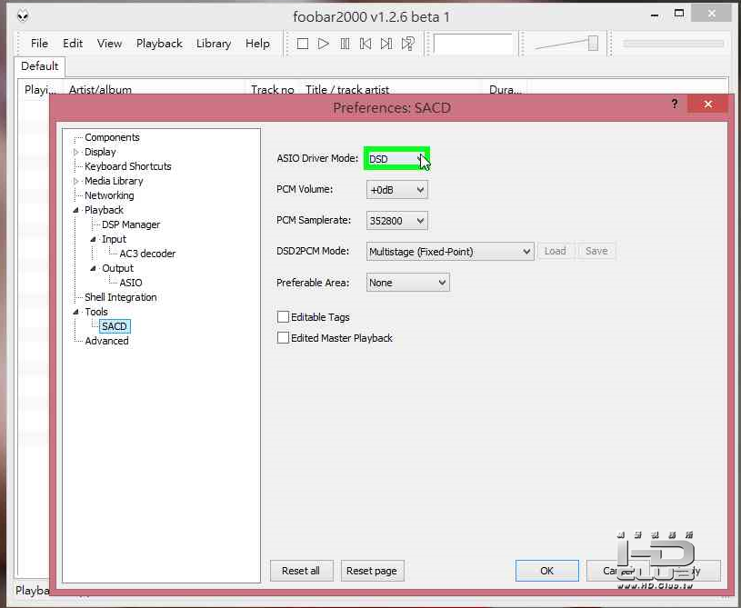Click the Play toolbar icon
741x608 pixels.
(324, 44)
